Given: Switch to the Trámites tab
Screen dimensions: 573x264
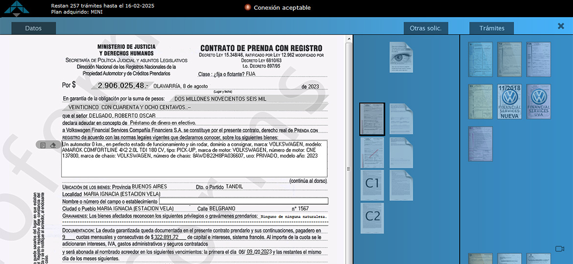Looking at the screenshot, I should (492, 28).
